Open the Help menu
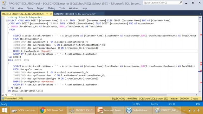This screenshot has width=203, height=114. tap(84, 8)
